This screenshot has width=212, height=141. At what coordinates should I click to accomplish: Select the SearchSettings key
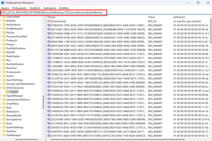tap(14, 80)
